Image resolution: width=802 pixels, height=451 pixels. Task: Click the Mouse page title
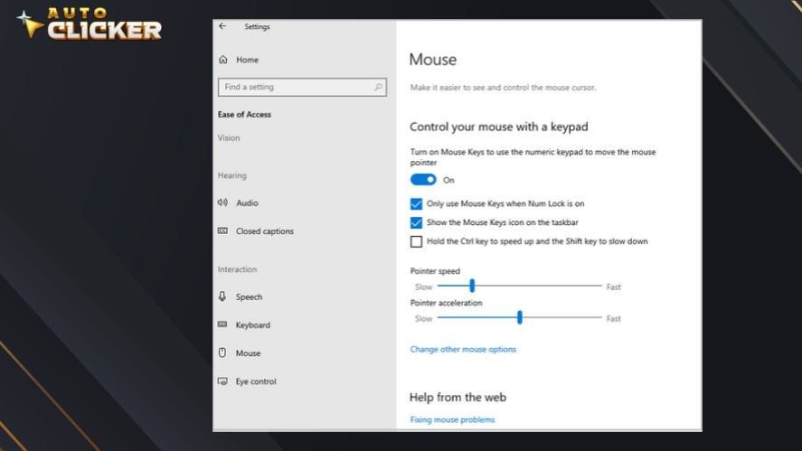tap(433, 60)
